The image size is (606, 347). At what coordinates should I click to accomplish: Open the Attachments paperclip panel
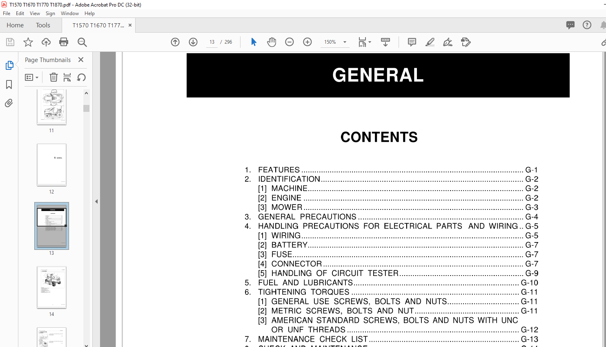click(x=9, y=103)
